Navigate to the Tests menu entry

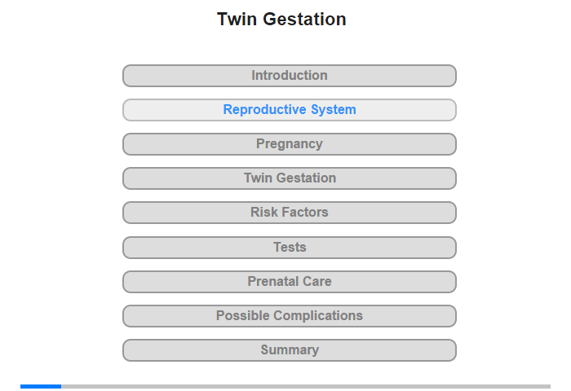click(x=289, y=248)
